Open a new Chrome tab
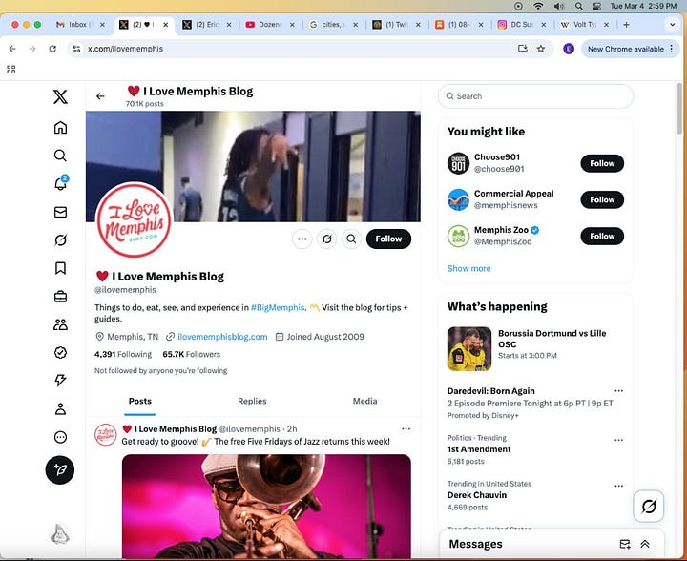Image resolution: width=687 pixels, height=561 pixels. coord(626,25)
